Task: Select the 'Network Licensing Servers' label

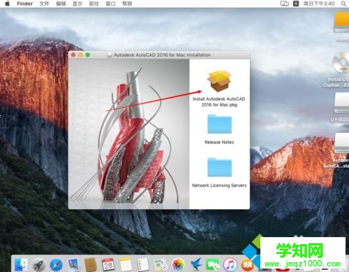Action: (219, 186)
